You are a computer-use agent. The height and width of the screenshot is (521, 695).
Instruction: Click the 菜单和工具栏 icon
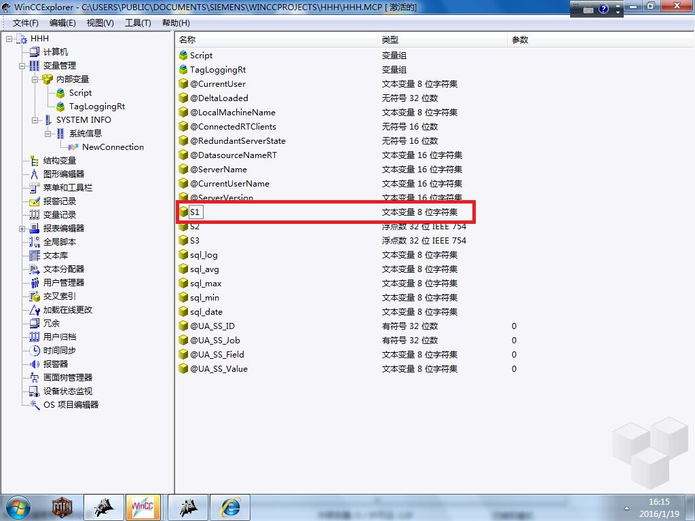coord(34,188)
